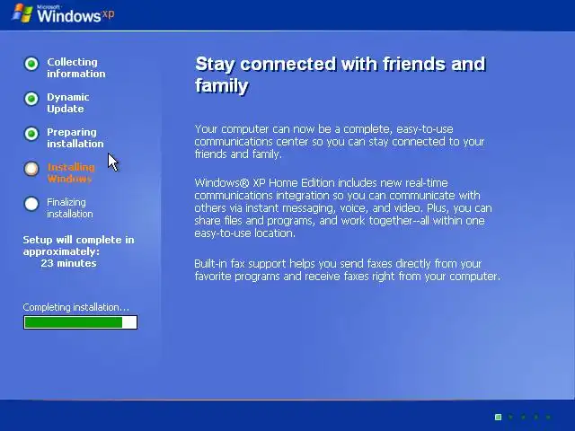
Task: Click the "Preparing installation" step label
Action: point(75,137)
